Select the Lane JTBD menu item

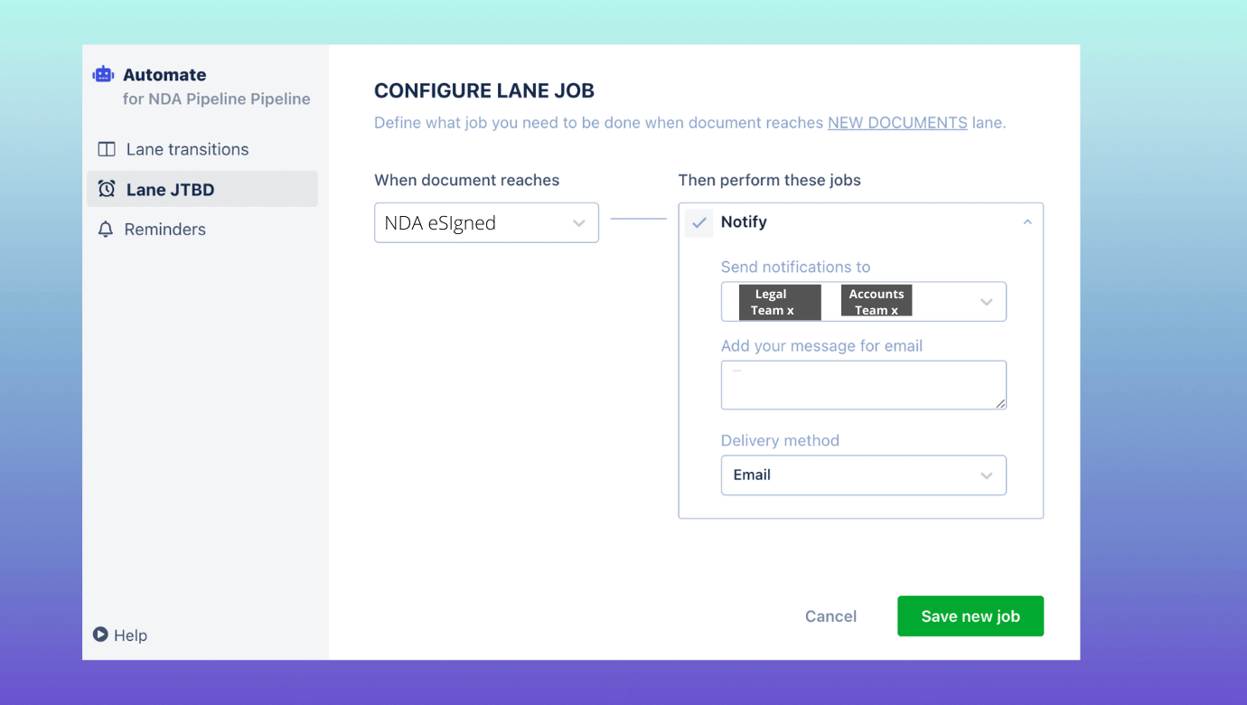pyautogui.click(x=202, y=189)
